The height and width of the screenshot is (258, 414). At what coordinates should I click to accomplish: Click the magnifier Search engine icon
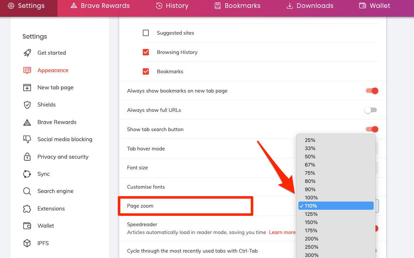click(x=27, y=191)
